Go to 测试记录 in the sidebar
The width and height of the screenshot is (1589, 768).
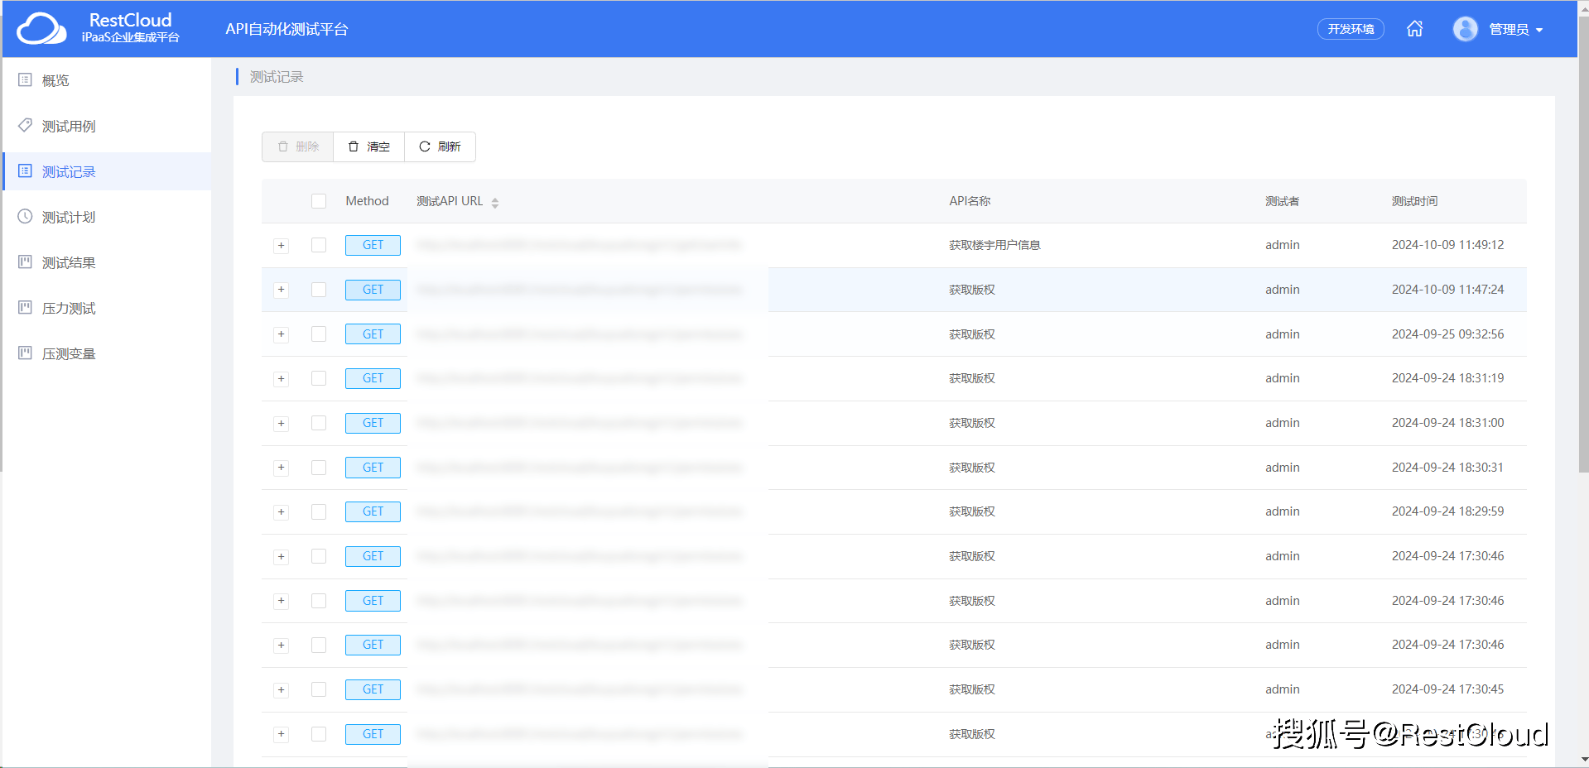click(69, 171)
